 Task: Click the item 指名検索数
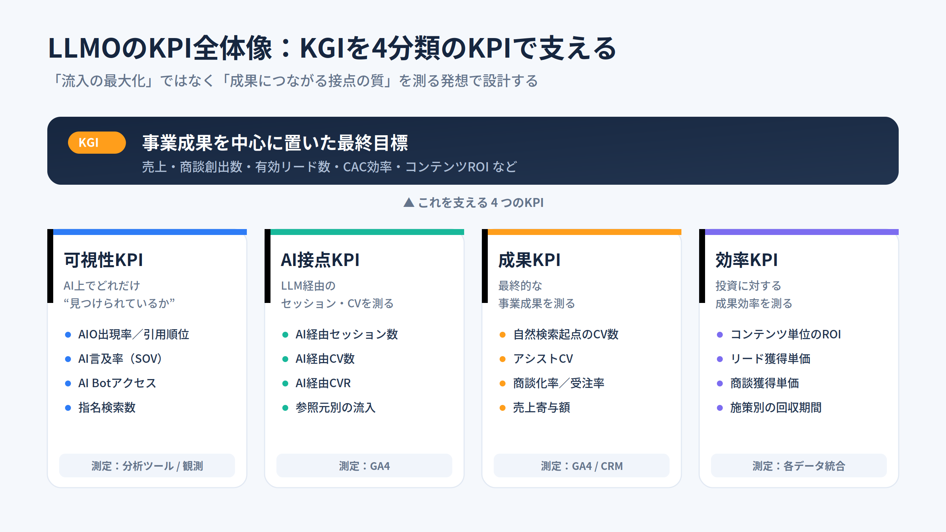point(107,407)
